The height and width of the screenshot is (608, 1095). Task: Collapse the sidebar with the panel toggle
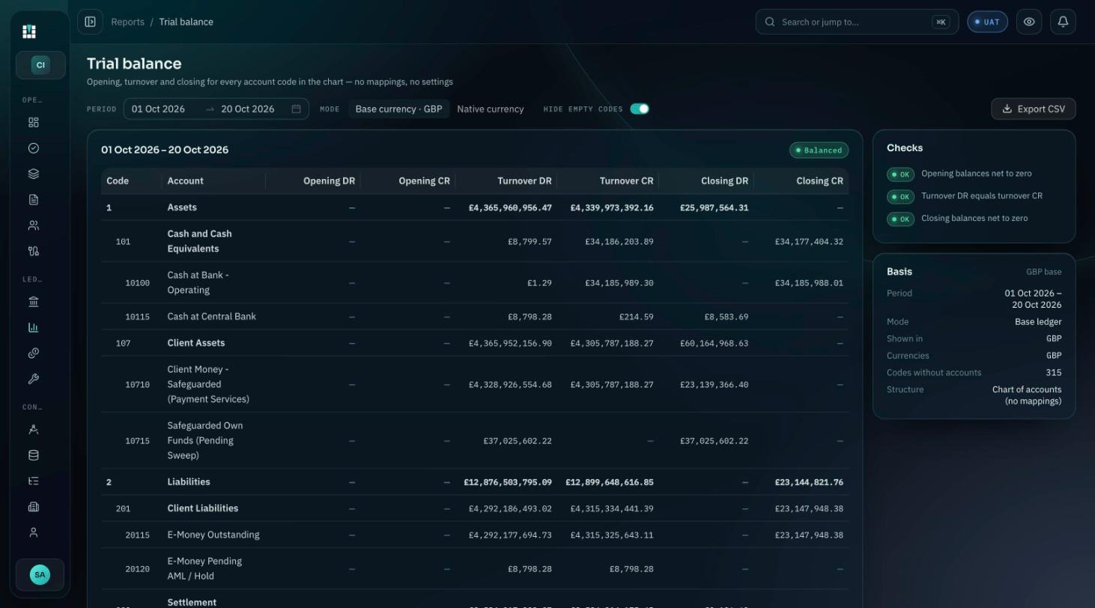(x=90, y=22)
